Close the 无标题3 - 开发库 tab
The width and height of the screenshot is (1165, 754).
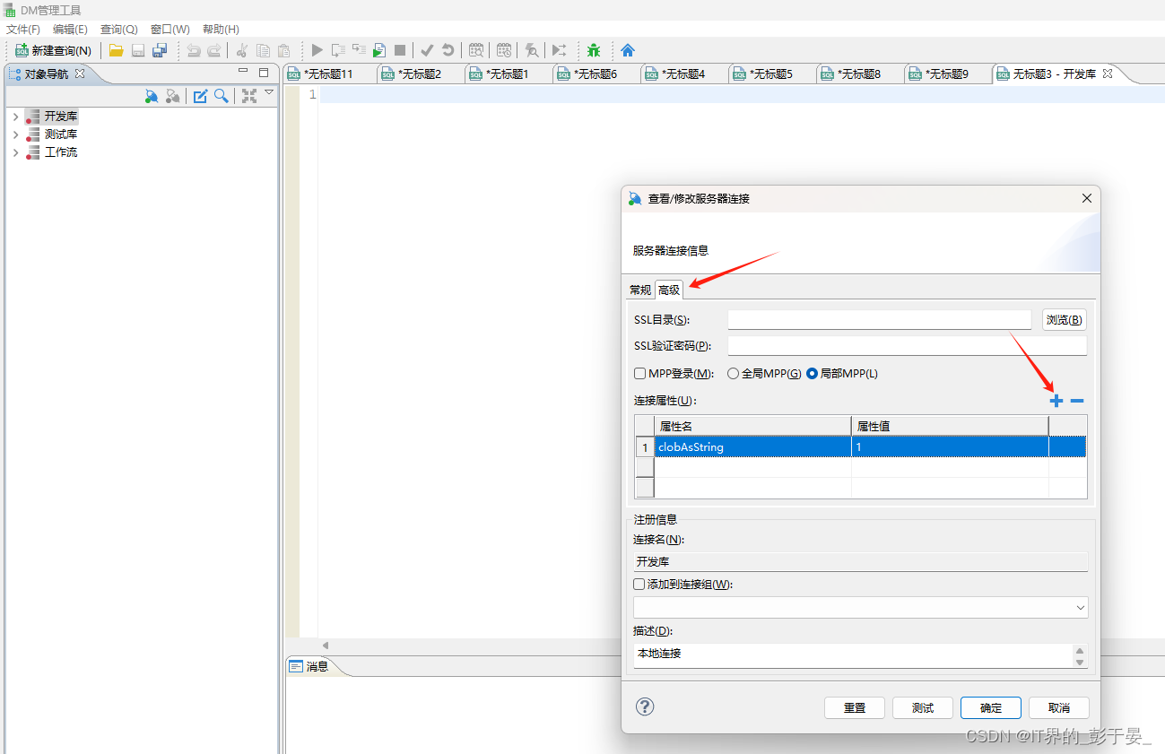point(1108,74)
